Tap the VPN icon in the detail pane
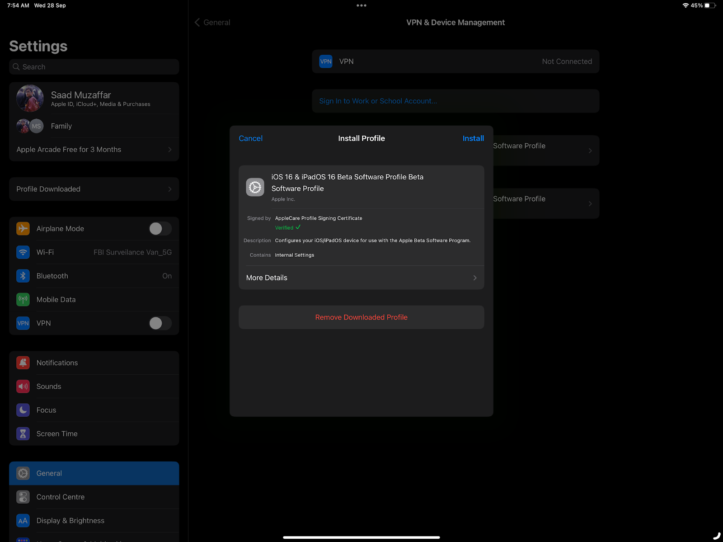723x542 pixels. point(326,61)
